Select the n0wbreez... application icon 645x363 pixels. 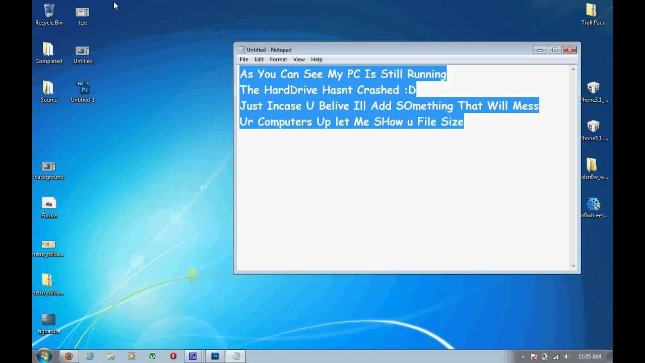point(593,207)
